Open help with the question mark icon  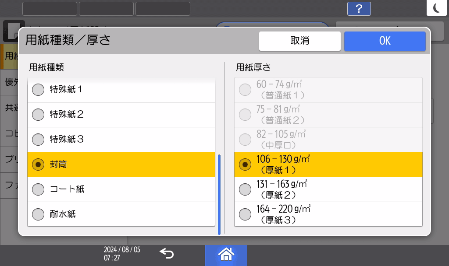click(x=359, y=9)
